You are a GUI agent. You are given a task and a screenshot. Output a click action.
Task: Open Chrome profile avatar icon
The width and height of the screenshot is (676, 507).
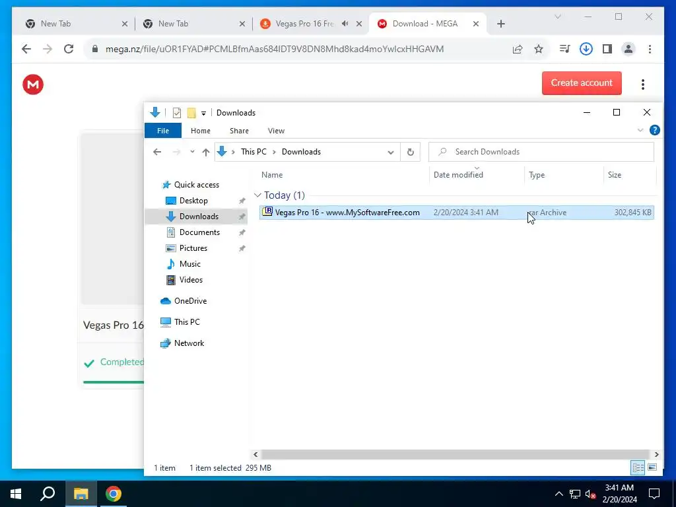click(628, 49)
